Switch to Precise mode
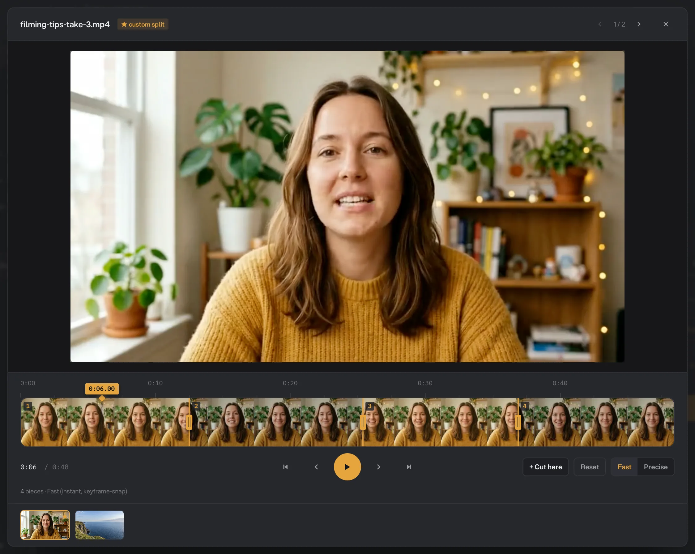The width and height of the screenshot is (695, 554). (x=655, y=467)
